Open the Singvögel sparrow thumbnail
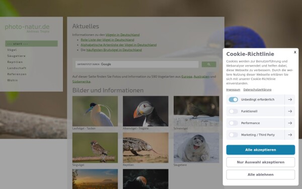Screen dimensions: 302x189 95,148
